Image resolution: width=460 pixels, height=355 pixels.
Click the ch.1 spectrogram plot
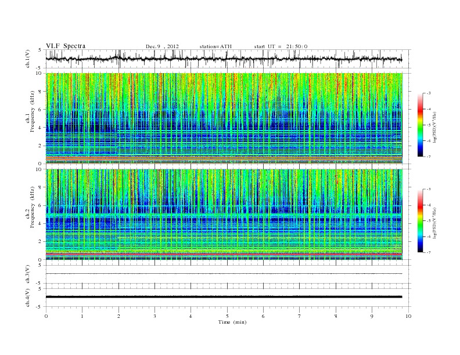point(224,118)
